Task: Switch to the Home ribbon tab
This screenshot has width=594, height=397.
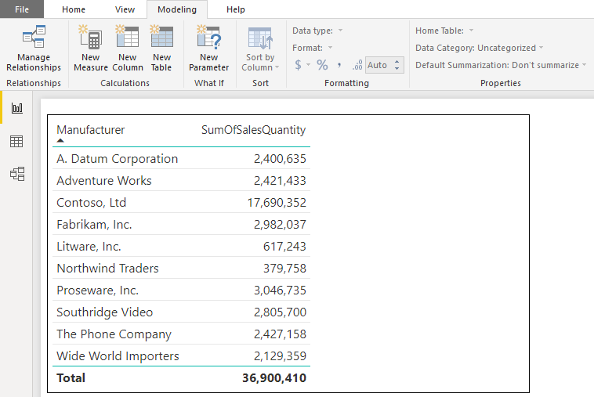Action: [x=74, y=9]
